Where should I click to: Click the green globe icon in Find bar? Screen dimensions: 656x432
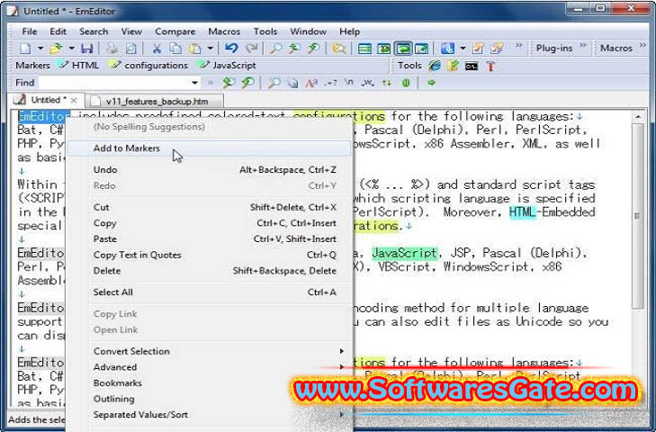coord(406,83)
